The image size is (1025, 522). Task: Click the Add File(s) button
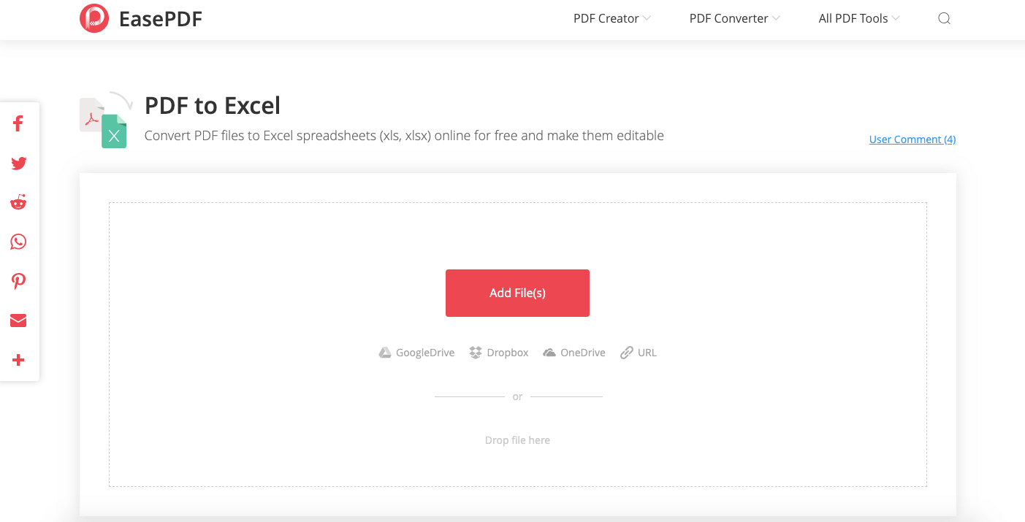[x=517, y=293]
